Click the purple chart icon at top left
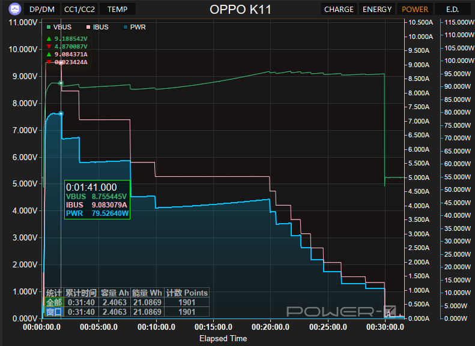The height and width of the screenshot is (346, 475). pyautogui.click(x=14, y=9)
